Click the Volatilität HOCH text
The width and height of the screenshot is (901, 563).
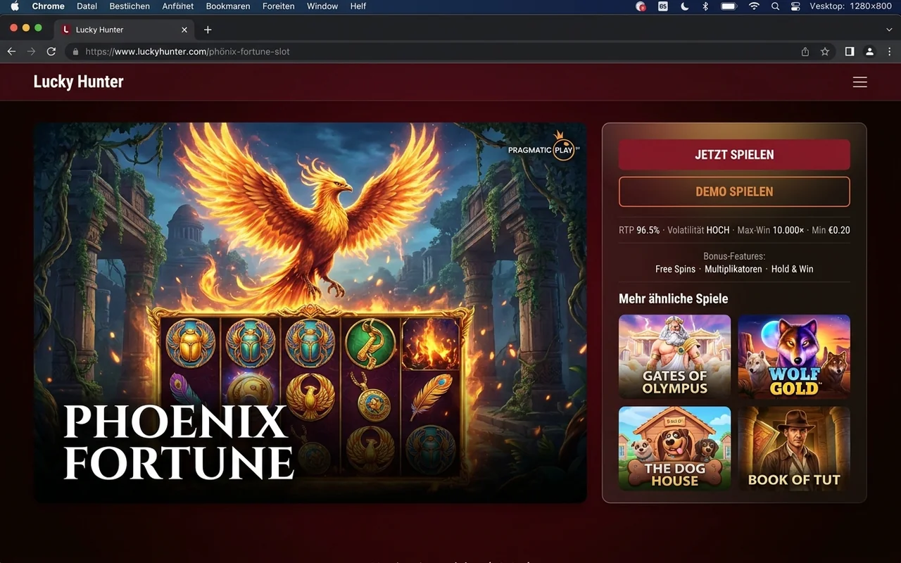(698, 230)
